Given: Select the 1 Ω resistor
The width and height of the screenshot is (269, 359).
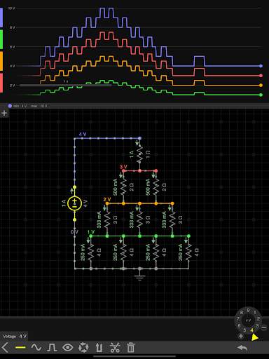Looking at the screenshot, I should (x=139, y=154).
